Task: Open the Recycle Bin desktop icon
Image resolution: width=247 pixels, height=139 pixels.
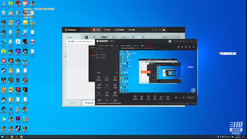Action: (x=3, y=14)
